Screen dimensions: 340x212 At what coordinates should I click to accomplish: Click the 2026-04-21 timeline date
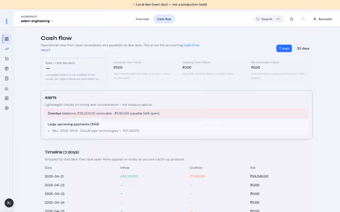pos(54,176)
